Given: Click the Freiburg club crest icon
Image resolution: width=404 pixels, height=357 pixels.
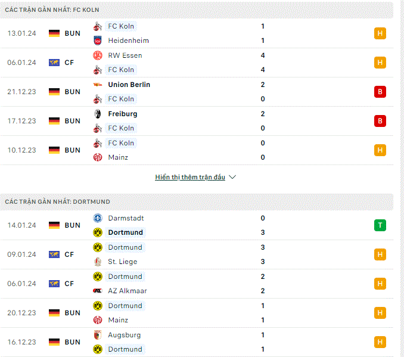Looking at the screenshot, I should (x=98, y=114).
